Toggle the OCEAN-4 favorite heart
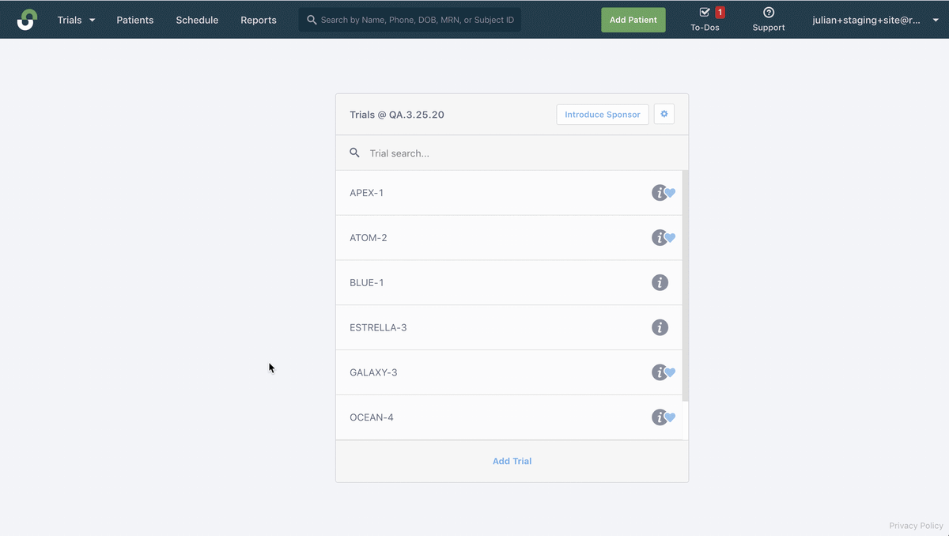 pyautogui.click(x=671, y=417)
